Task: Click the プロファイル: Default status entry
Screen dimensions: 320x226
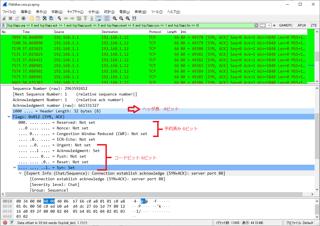Action: (x=300, y=223)
